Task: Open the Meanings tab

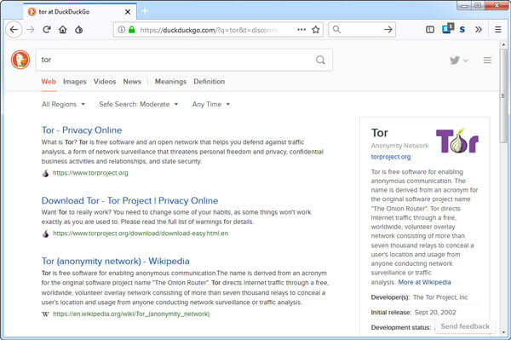Action: coord(170,82)
